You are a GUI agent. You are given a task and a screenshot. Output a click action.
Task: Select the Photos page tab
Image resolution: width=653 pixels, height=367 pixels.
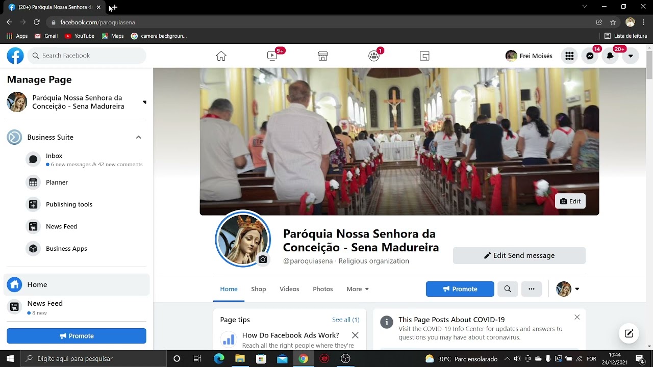[x=323, y=289]
